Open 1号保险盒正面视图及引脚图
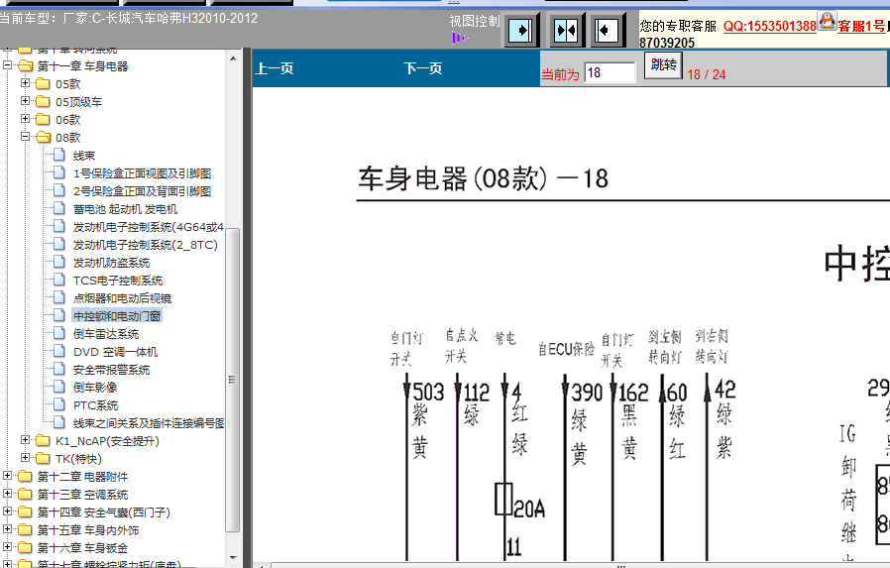890x568 pixels. click(x=142, y=173)
